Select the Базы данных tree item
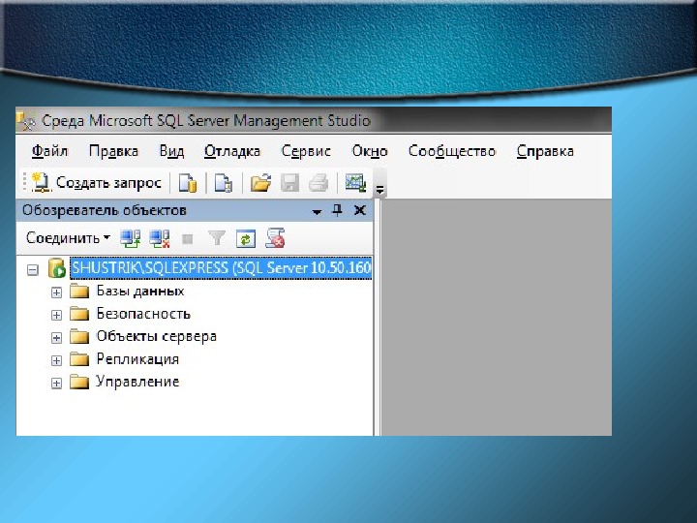697x523 pixels. [140, 292]
